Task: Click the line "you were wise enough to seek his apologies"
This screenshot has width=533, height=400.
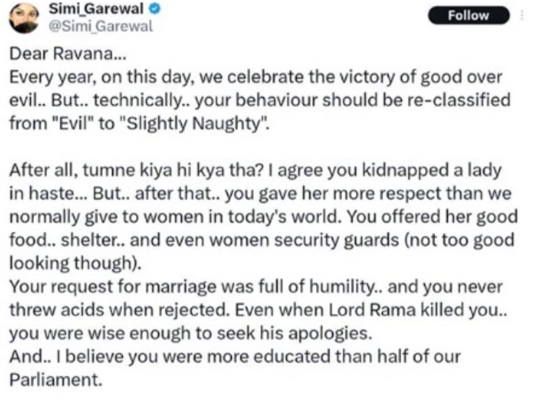Action: pyautogui.click(x=190, y=333)
